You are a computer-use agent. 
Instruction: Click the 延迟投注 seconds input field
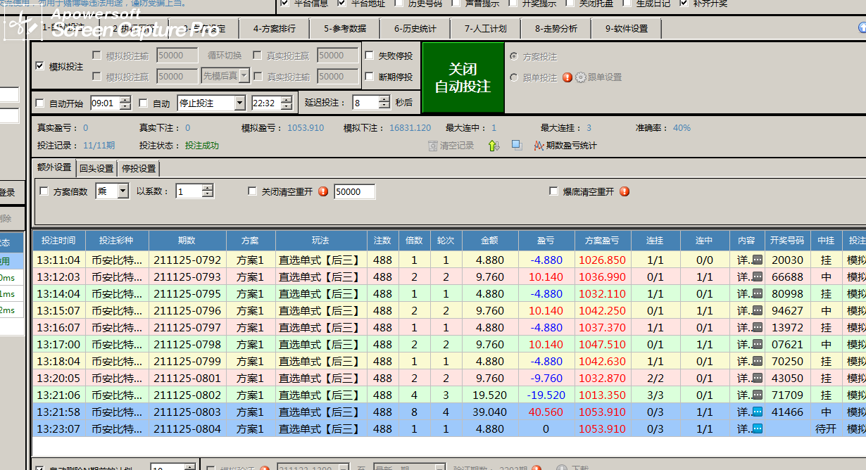pyautogui.click(x=365, y=102)
